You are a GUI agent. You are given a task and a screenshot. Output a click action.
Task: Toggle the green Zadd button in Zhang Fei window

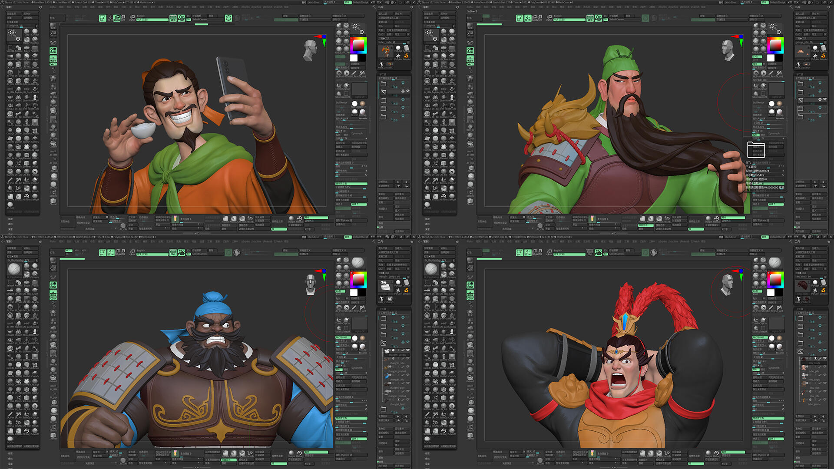(339, 291)
